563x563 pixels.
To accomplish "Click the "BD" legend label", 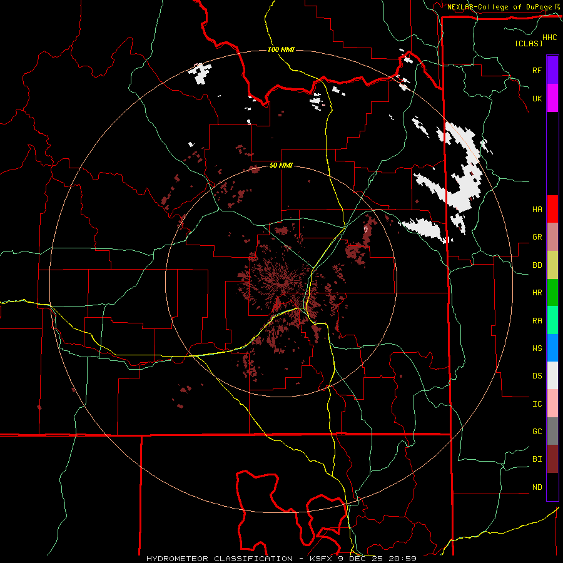I will point(537,265).
